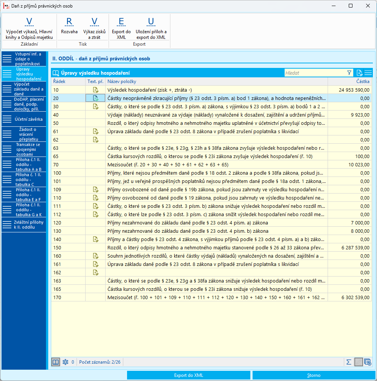Sort by Řádek column header
The height and width of the screenshot is (381, 377).
pyautogui.click(x=68, y=81)
